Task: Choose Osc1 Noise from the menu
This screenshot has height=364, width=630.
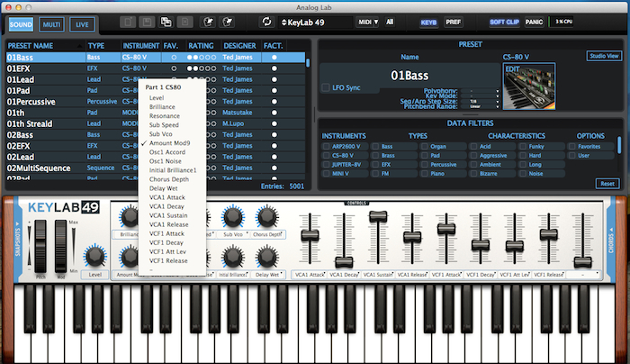Action: pyautogui.click(x=165, y=161)
